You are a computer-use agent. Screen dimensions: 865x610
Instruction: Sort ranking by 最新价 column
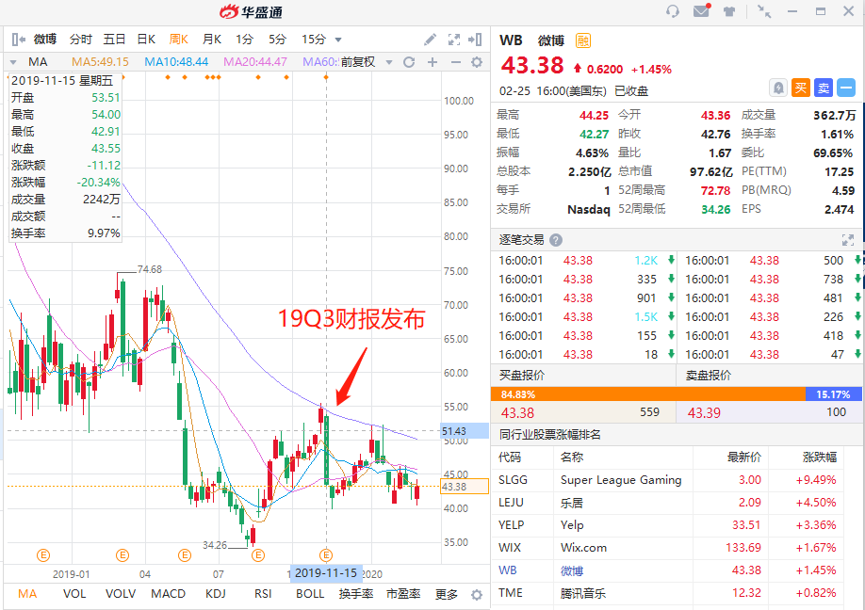tap(744, 457)
